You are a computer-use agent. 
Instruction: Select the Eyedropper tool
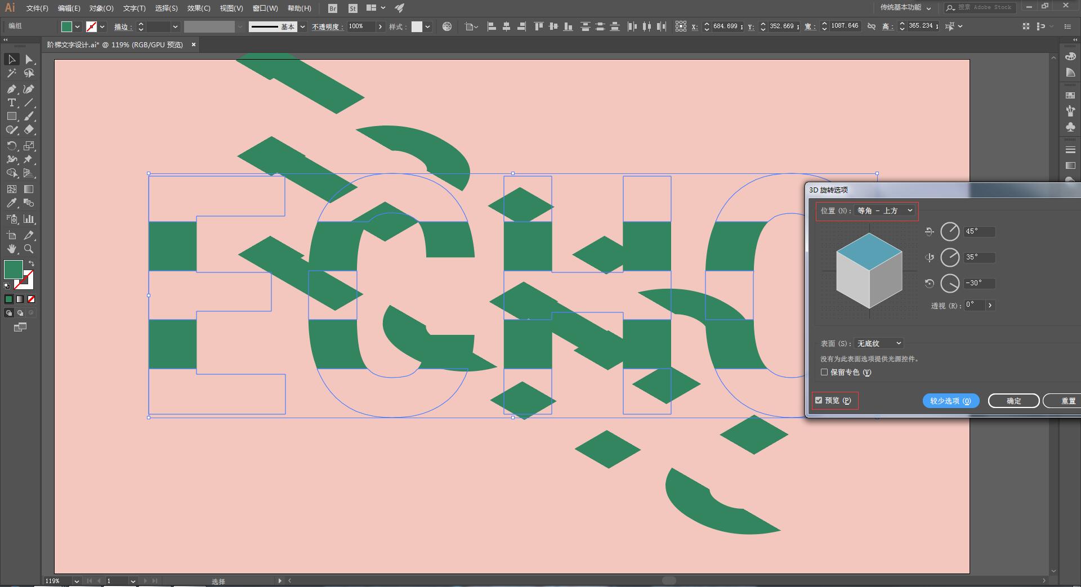pyautogui.click(x=11, y=203)
